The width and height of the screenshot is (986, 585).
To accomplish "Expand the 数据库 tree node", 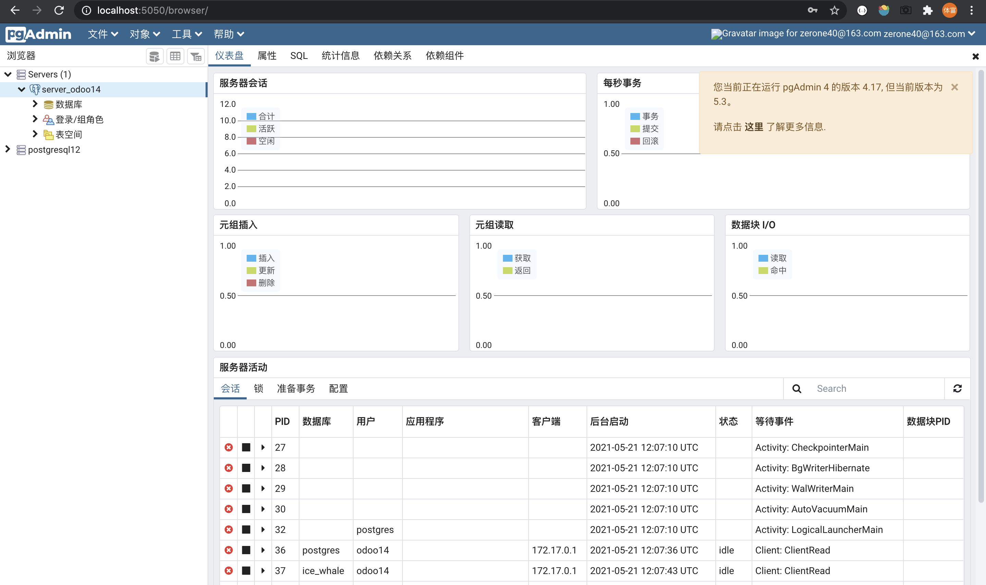I will tap(35, 104).
